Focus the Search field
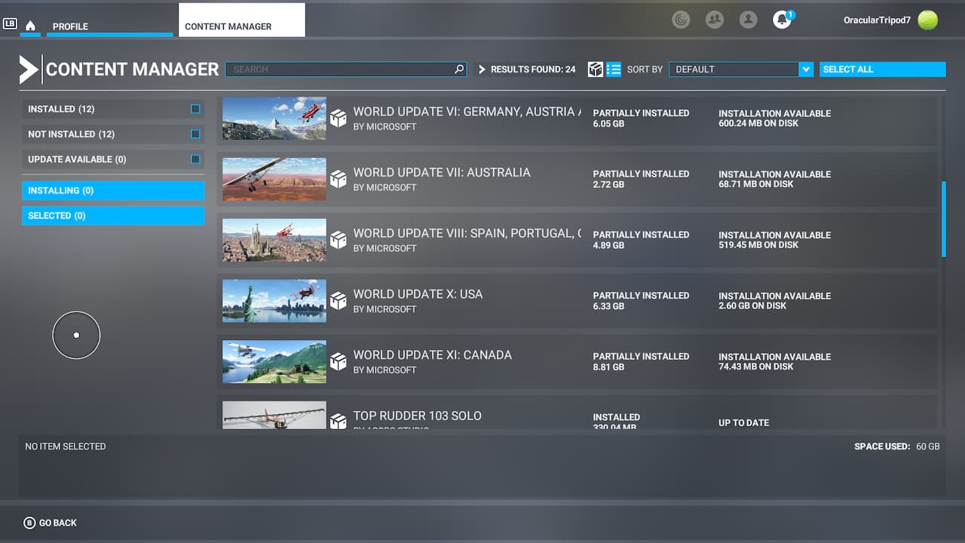This screenshot has height=543, width=965. click(x=346, y=69)
